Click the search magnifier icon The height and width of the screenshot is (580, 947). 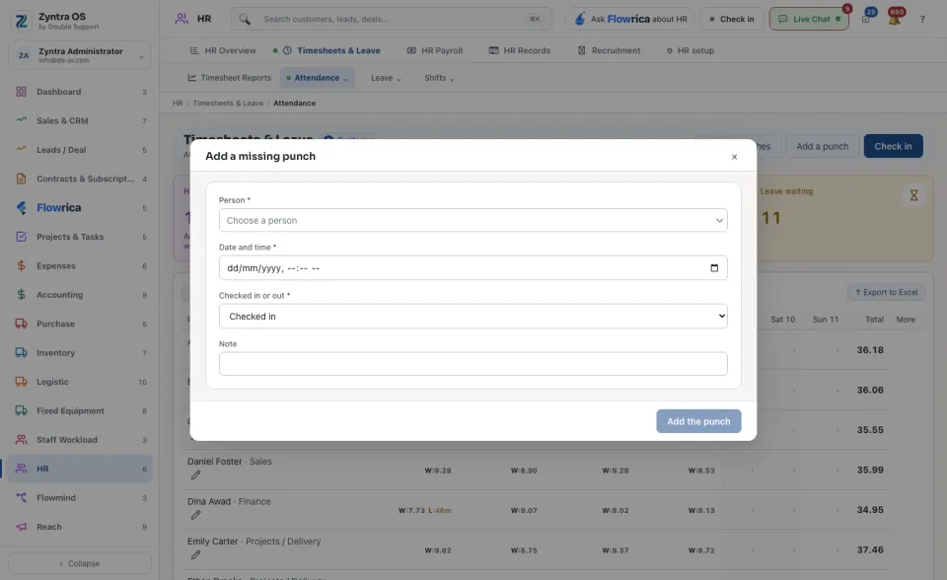245,20
